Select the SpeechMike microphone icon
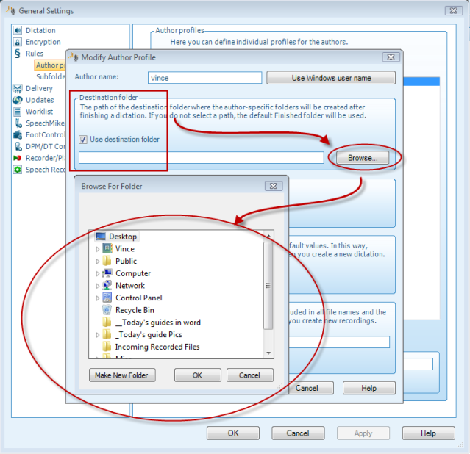Image resolution: width=470 pixels, height=454 pixels. [18, 123]
